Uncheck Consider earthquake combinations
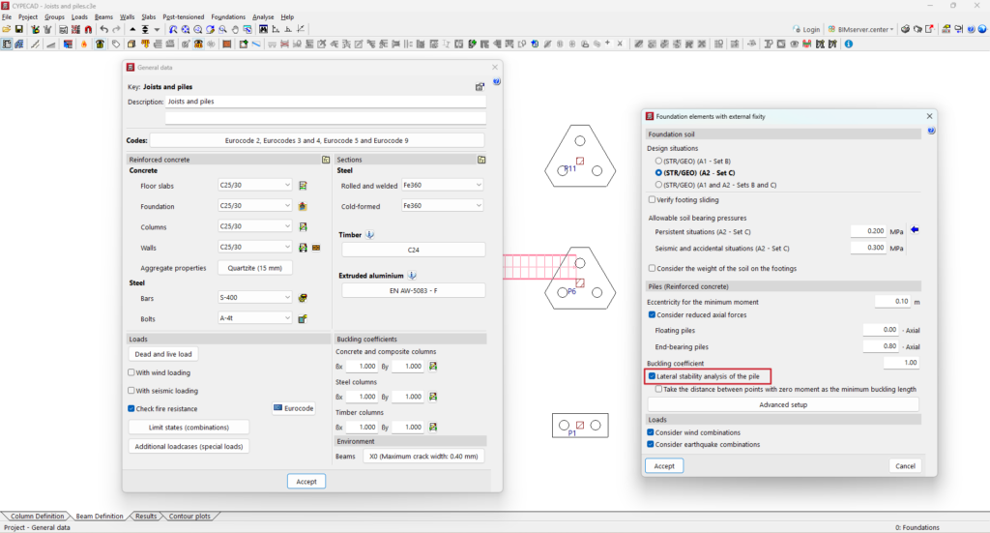Screen dimensions: 990x533 click(651, 445)
